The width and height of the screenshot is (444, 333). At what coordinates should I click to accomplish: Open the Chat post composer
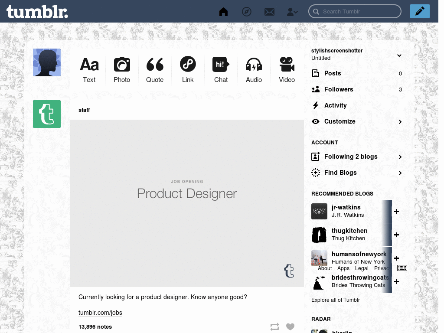pos(221,69)
